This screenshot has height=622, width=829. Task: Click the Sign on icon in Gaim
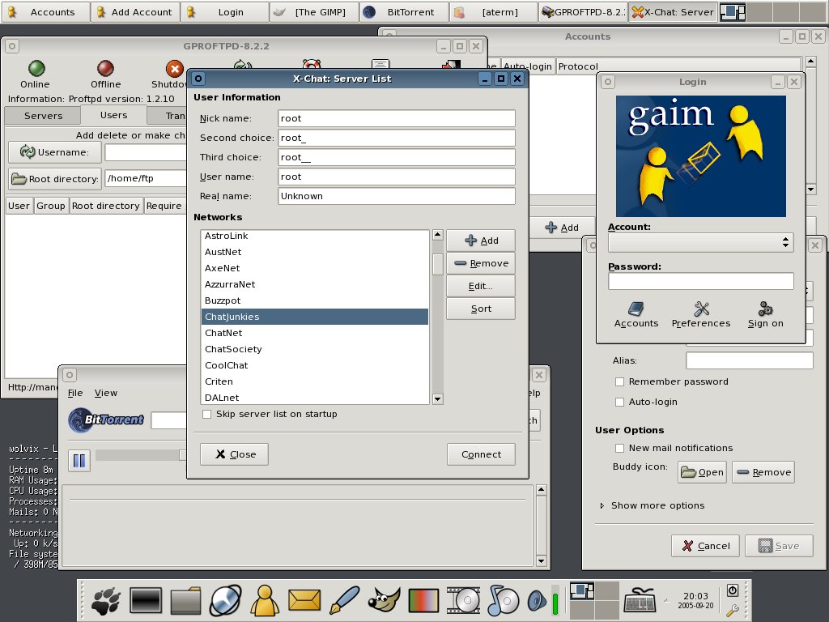[766, 315]
